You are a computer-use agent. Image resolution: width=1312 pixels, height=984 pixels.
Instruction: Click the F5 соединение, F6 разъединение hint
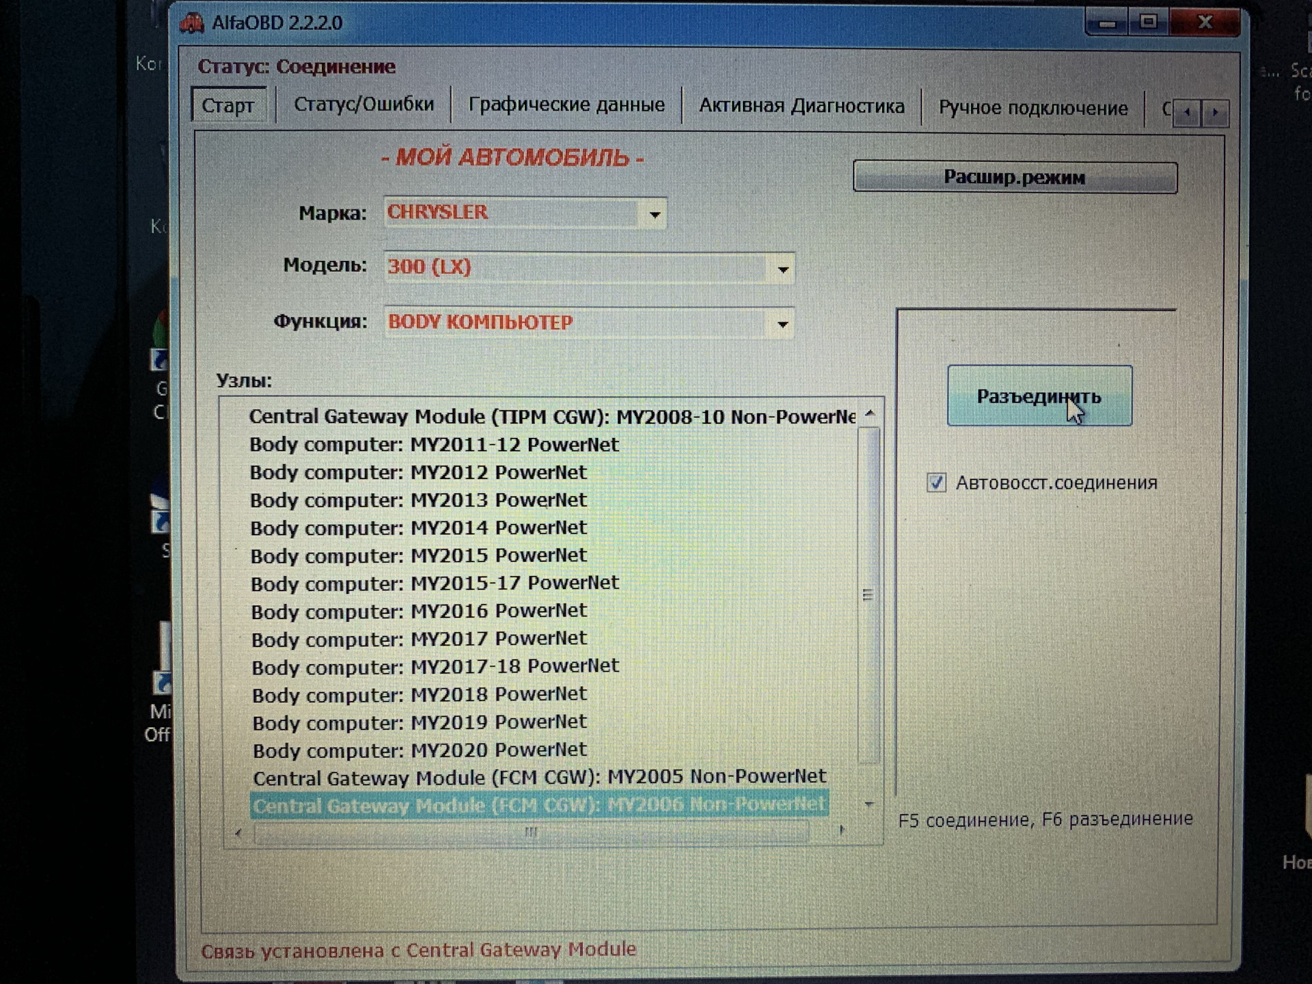click(x=1045, y=819)
